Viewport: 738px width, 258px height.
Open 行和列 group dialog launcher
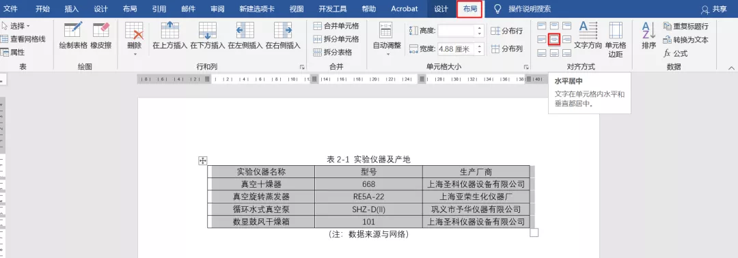tap(302, 67)
